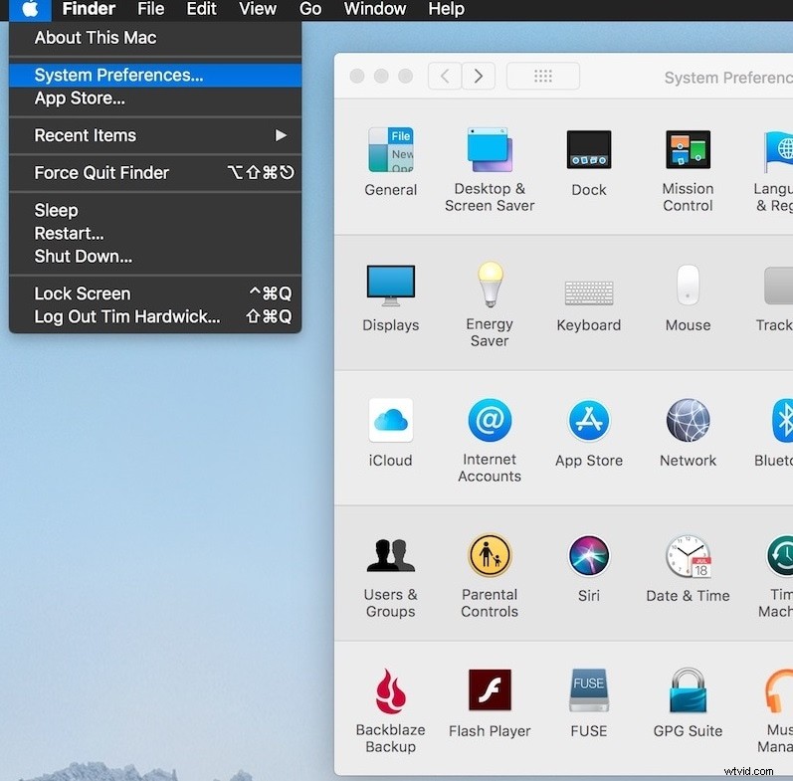
Task: Choose Sleep from Apple menu
Action: (155, 211)
